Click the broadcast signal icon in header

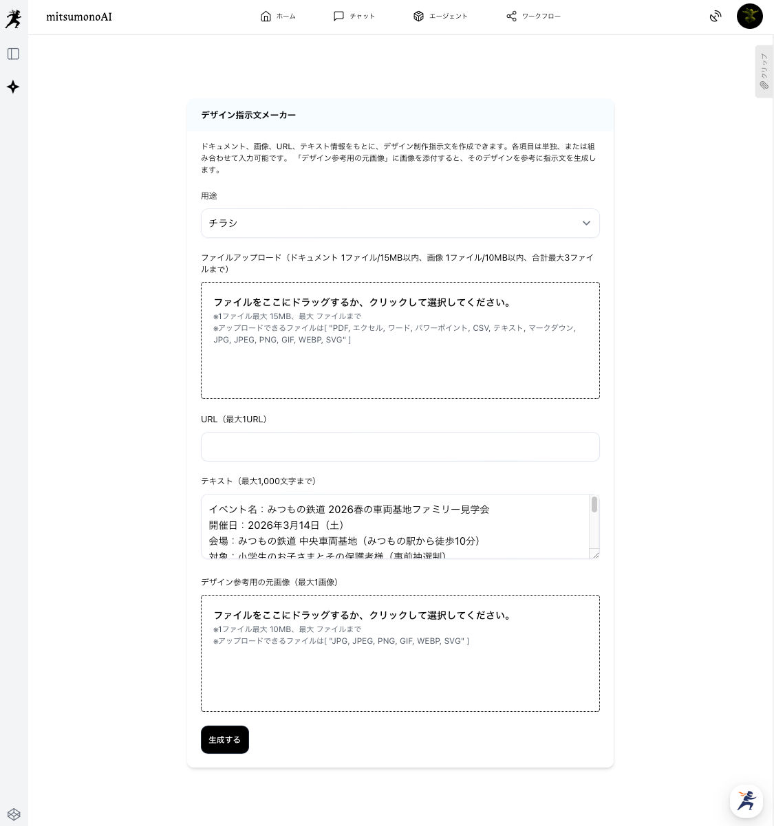click(716, 17)
